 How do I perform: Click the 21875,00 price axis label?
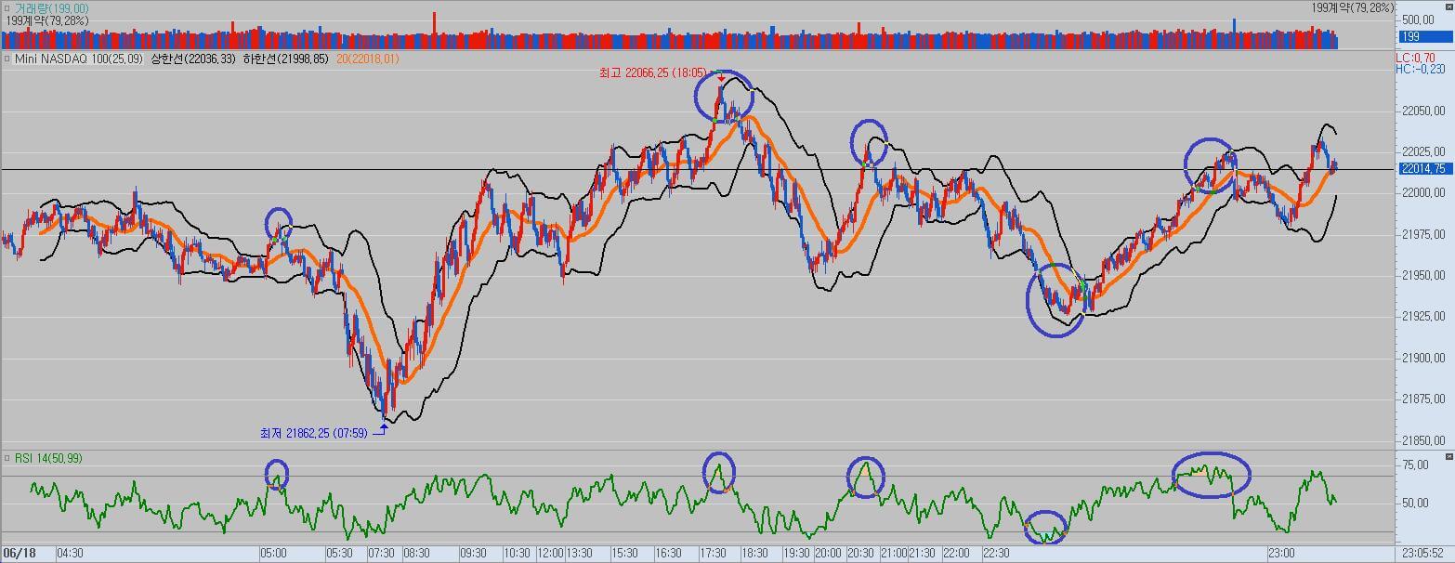1424,399
